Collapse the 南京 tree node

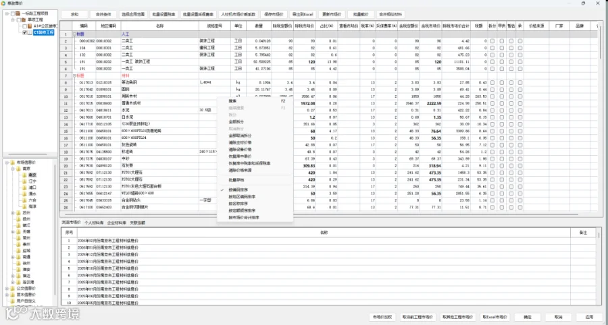13,169
